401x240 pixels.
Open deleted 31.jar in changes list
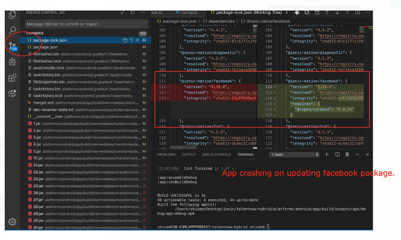(85, 227)
